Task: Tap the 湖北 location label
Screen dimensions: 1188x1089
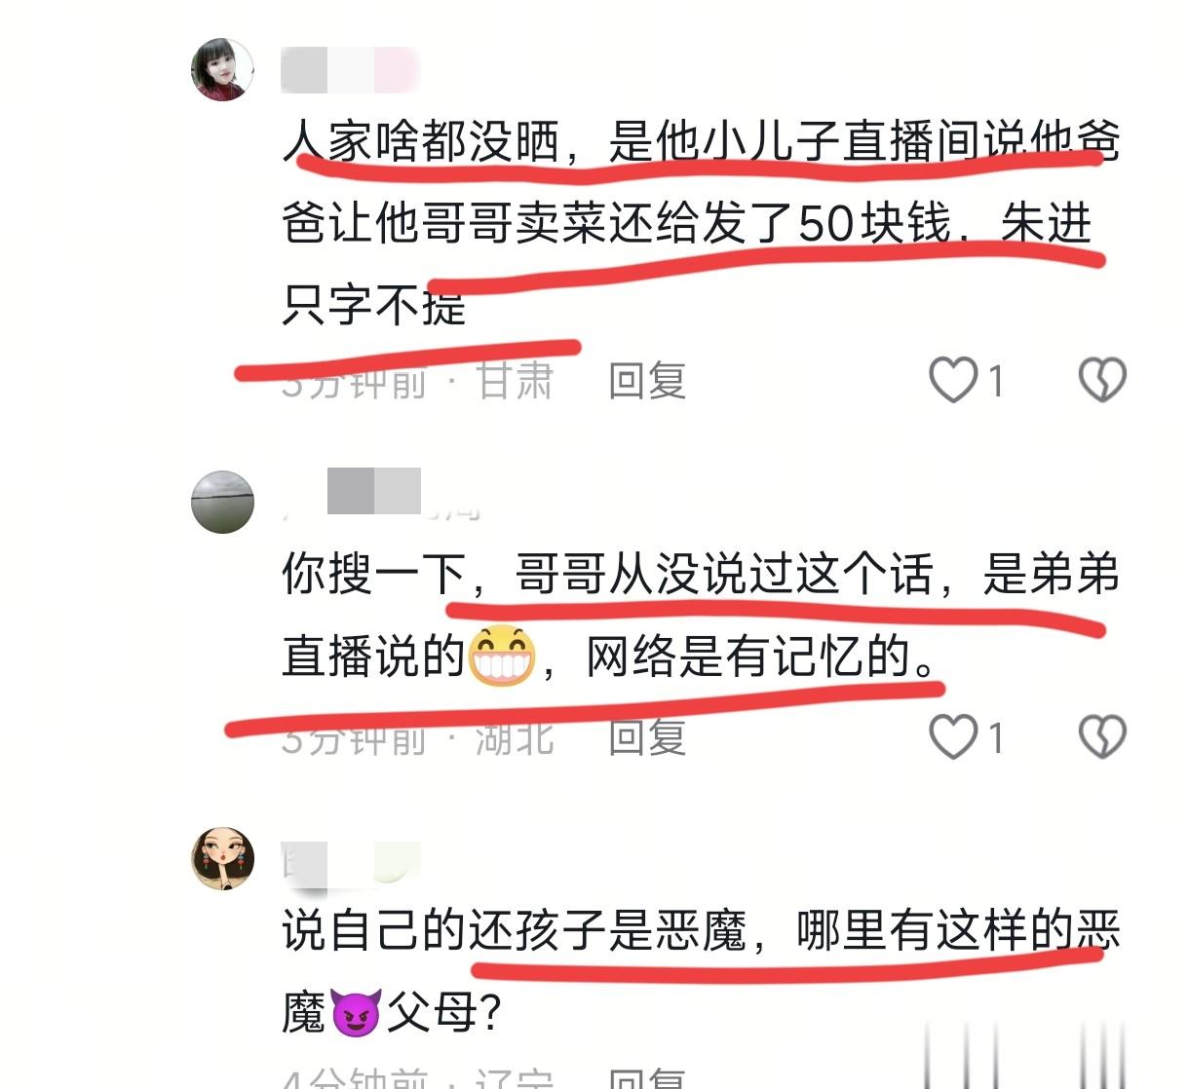Action: (x=515, y=737)
